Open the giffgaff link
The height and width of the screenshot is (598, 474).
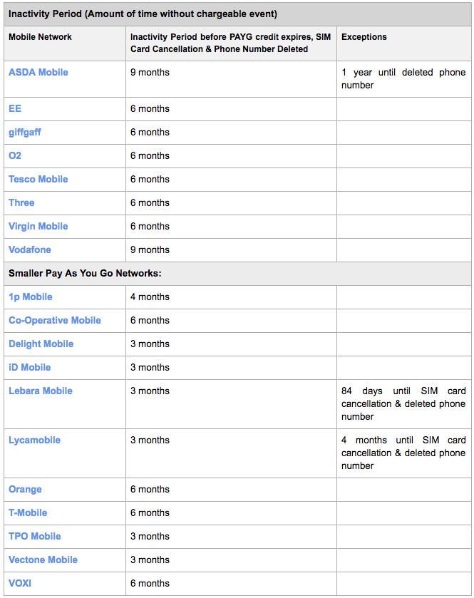pyautogui.click(x=25, y=132)
